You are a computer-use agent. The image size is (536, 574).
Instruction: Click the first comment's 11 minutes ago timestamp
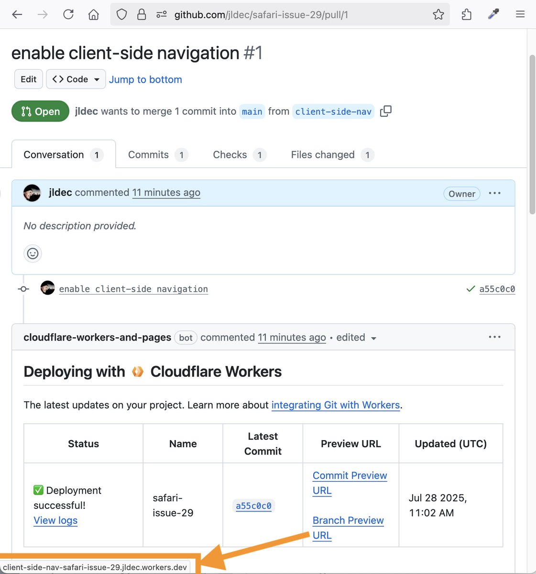(166, 192)
